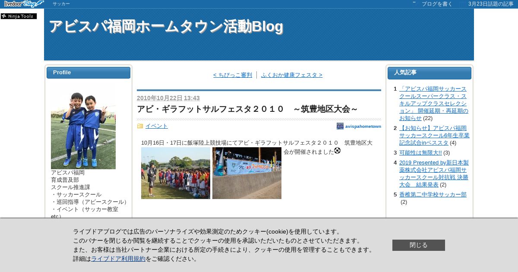Open post photo of lined-up players

[x=176, y=173]
